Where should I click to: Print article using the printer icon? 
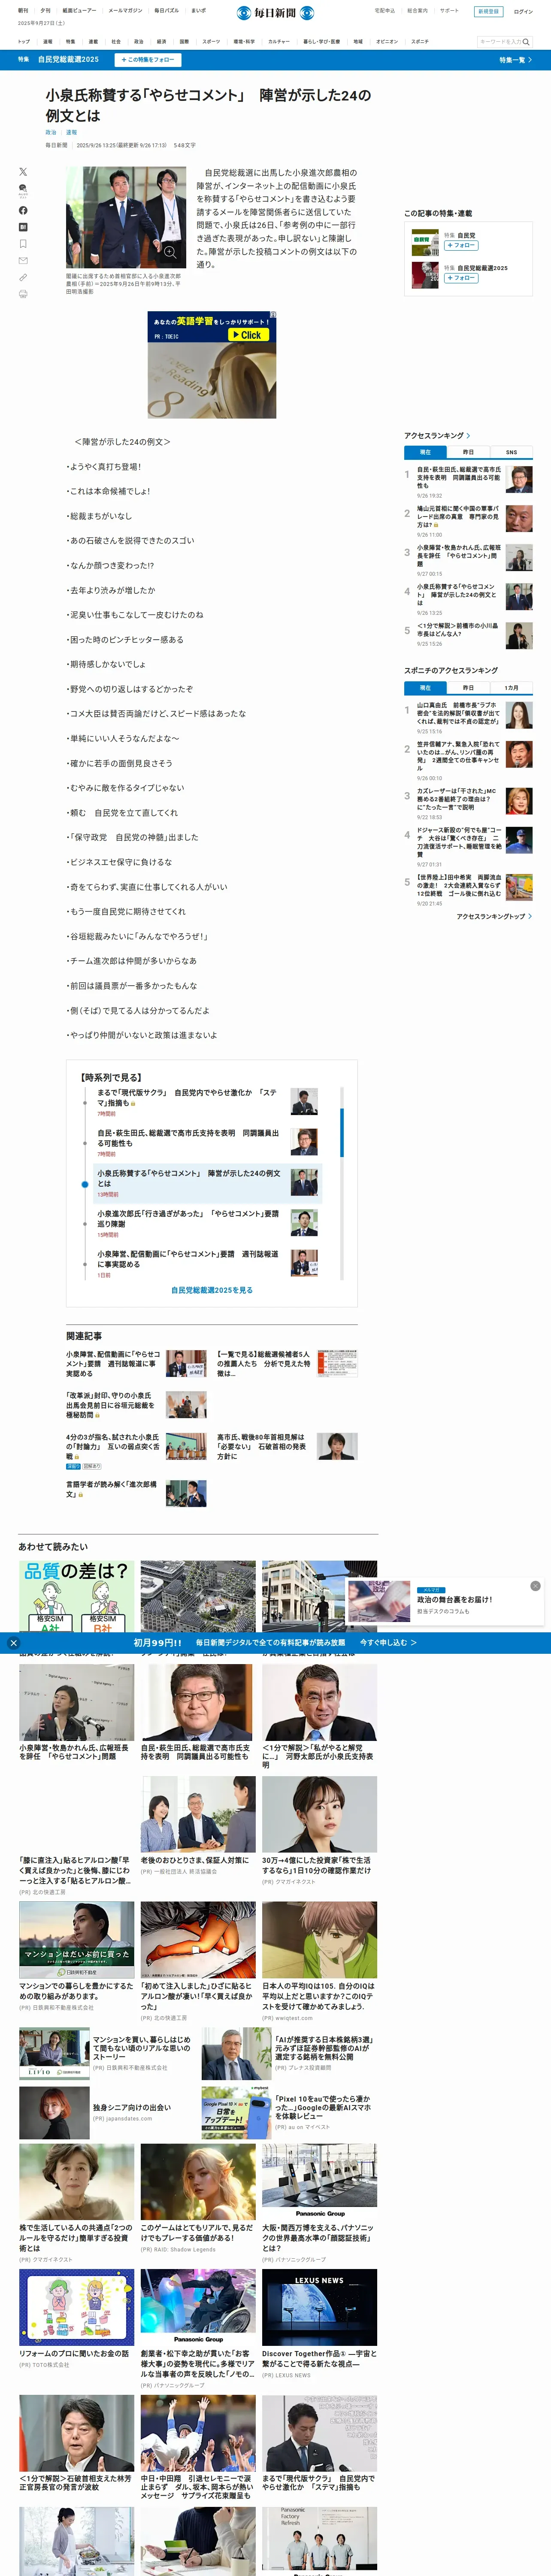click(x=23, y=294)
